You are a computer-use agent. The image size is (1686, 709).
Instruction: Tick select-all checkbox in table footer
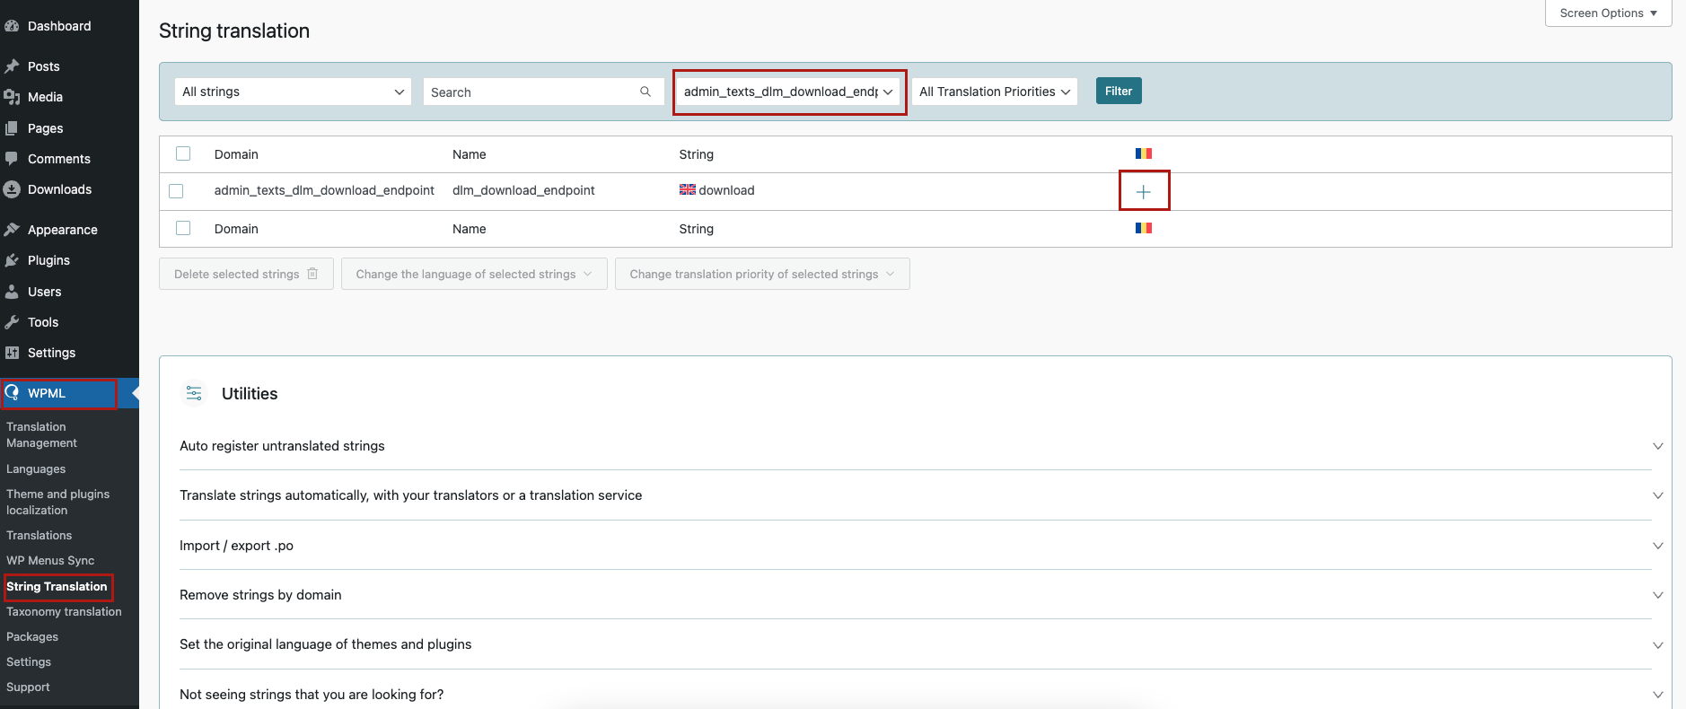183,228
